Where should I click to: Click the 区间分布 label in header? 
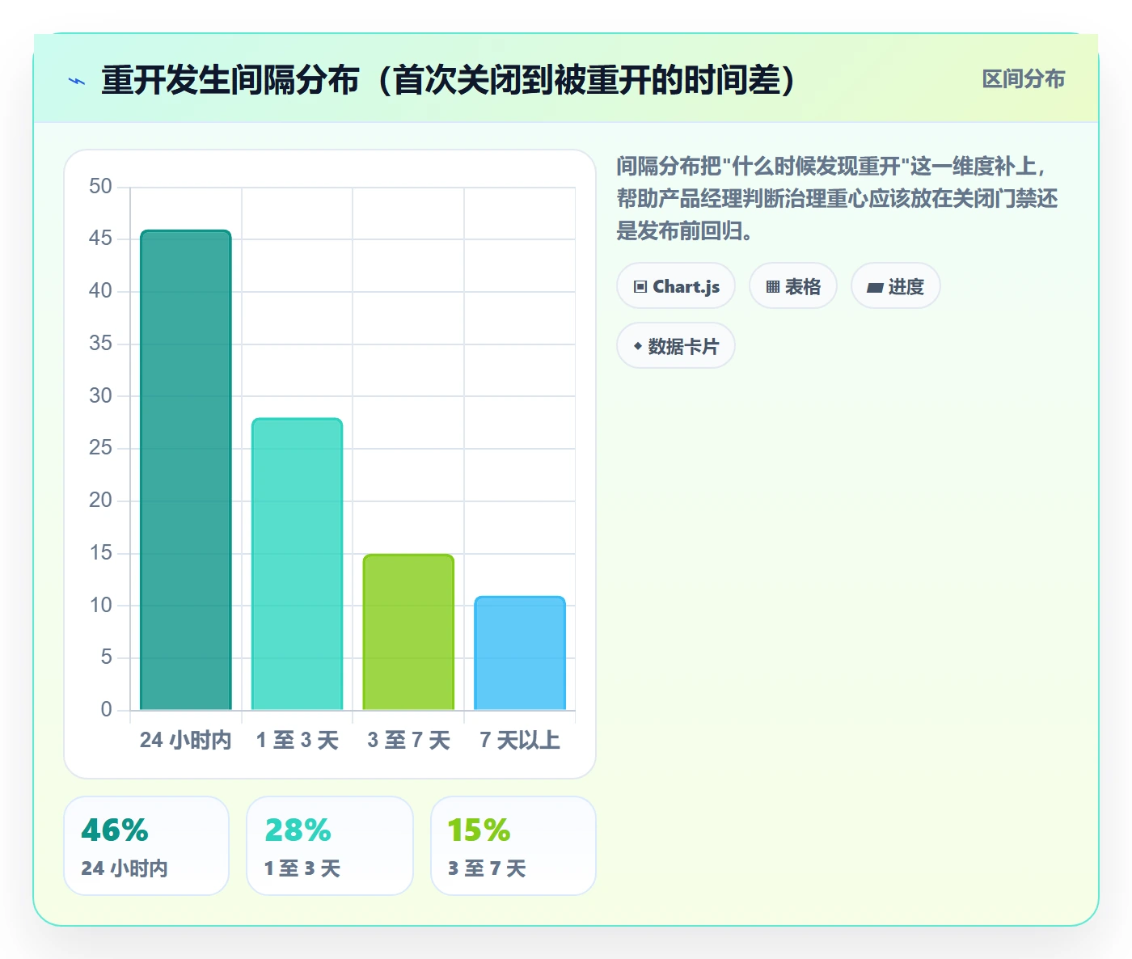click(1023, 79)
